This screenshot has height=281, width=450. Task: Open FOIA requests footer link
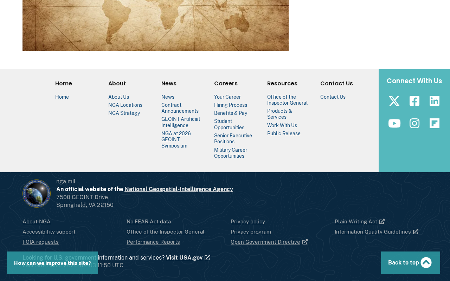(40, 242)
